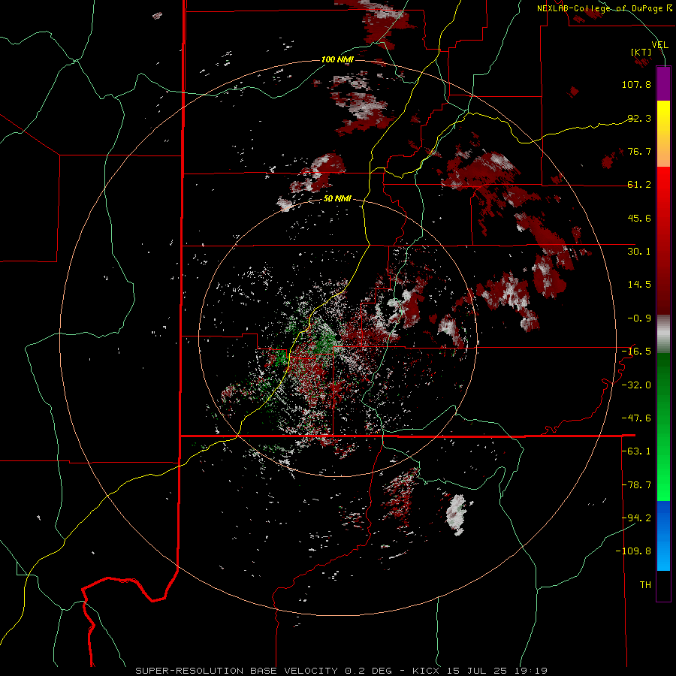
Task: Pick the black TH segment of color bar
Action: point(663,585)
